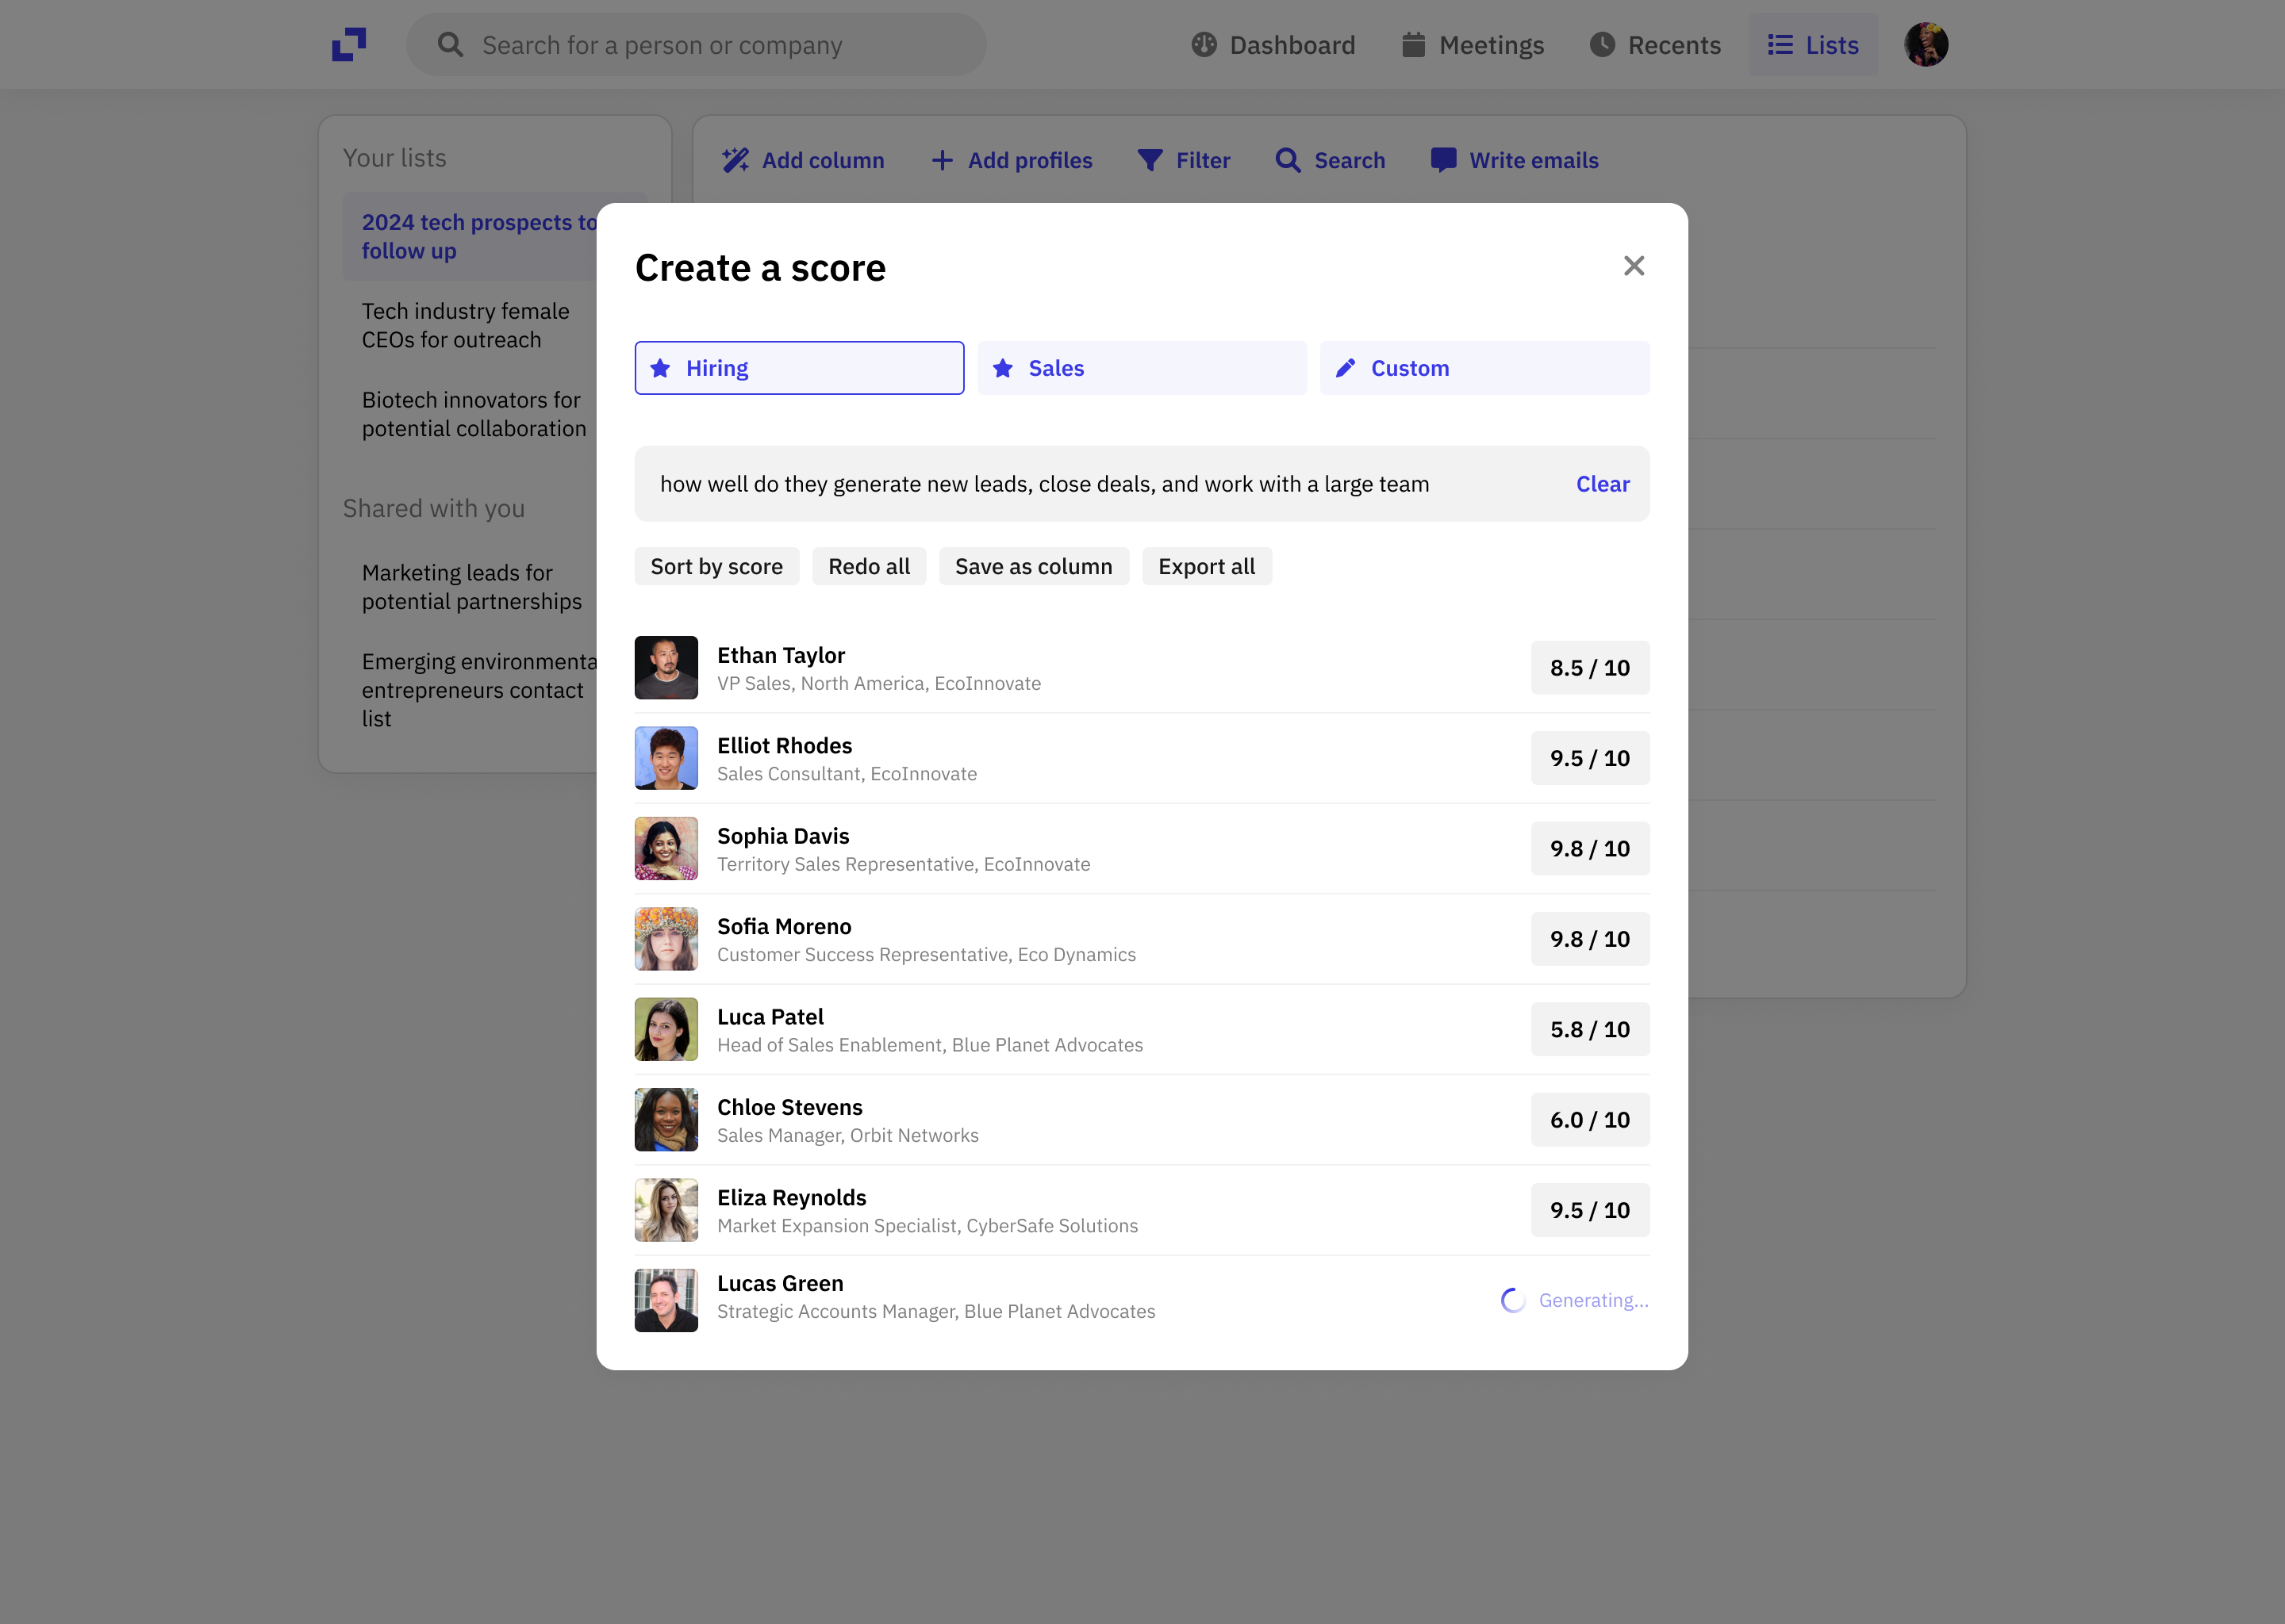Select the Sales score type

coord(1142,368)
